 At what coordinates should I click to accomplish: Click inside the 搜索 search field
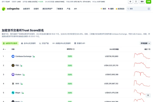tap(139, 9)
